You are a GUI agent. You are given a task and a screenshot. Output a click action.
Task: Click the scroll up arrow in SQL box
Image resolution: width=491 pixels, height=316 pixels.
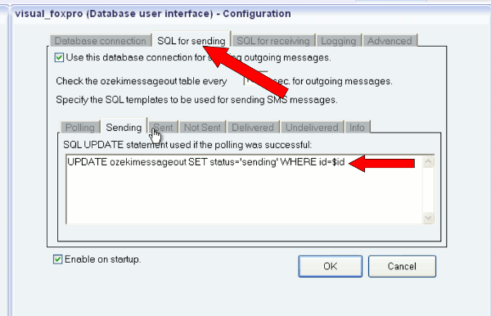coord(428,161)
